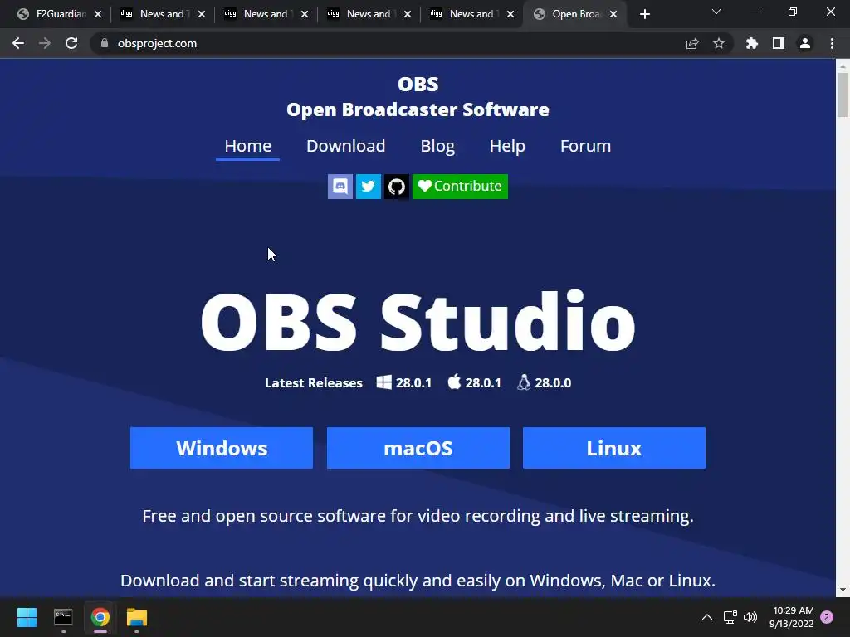Open the tab search dropdown chevron
The image size is (850, 637).
point(716,12)
